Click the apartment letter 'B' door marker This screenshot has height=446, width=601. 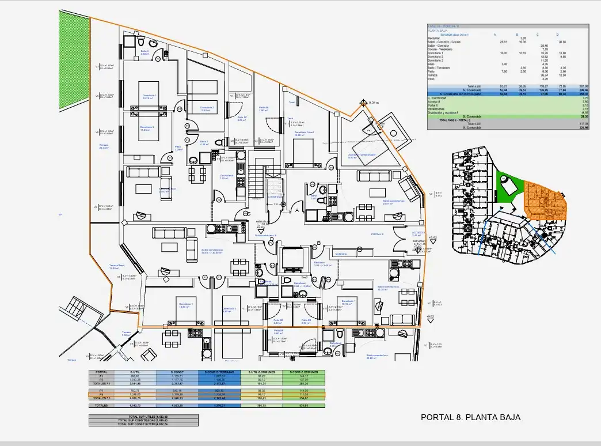click(318, 243)
